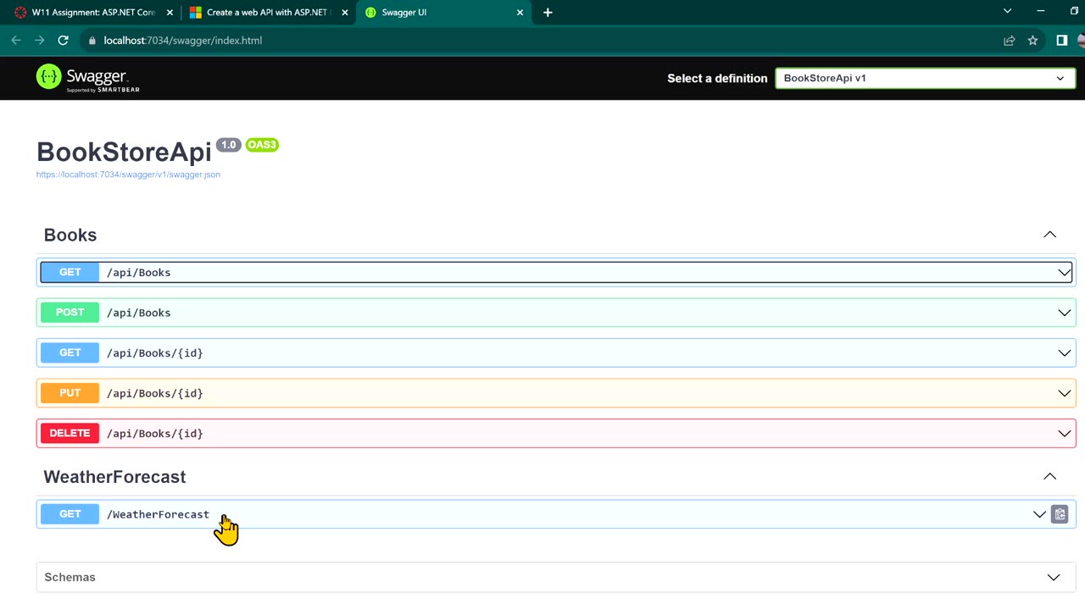This screenshot has width=1085, height=610.
Task: Click the POST method badge
Action: pyautogui.click(x=70, y=313)
